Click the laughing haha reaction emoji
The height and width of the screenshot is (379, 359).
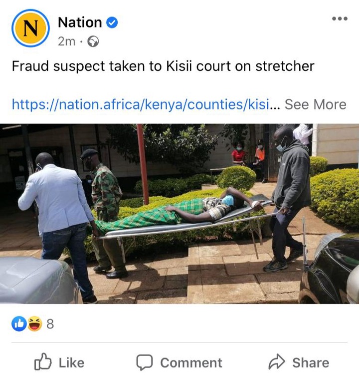click(34, 324)
